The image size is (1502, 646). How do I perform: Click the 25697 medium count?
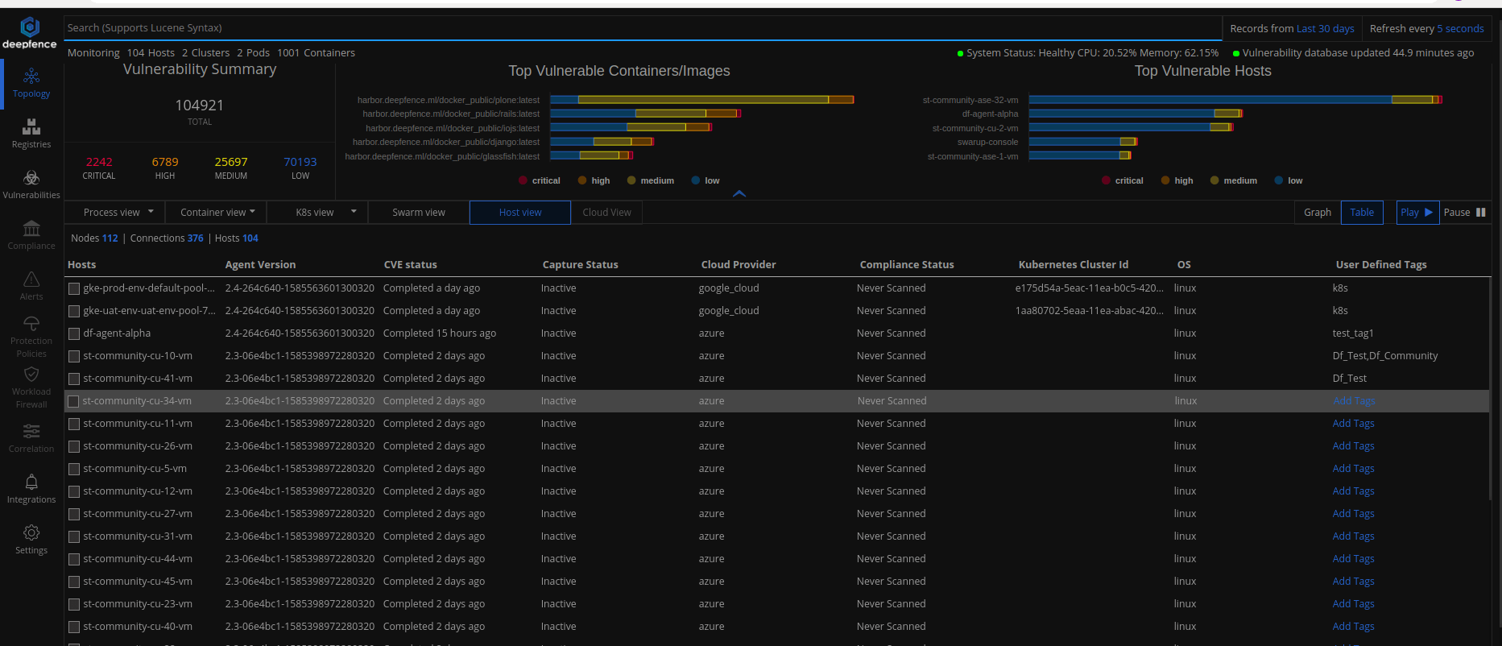click(231, 162)
